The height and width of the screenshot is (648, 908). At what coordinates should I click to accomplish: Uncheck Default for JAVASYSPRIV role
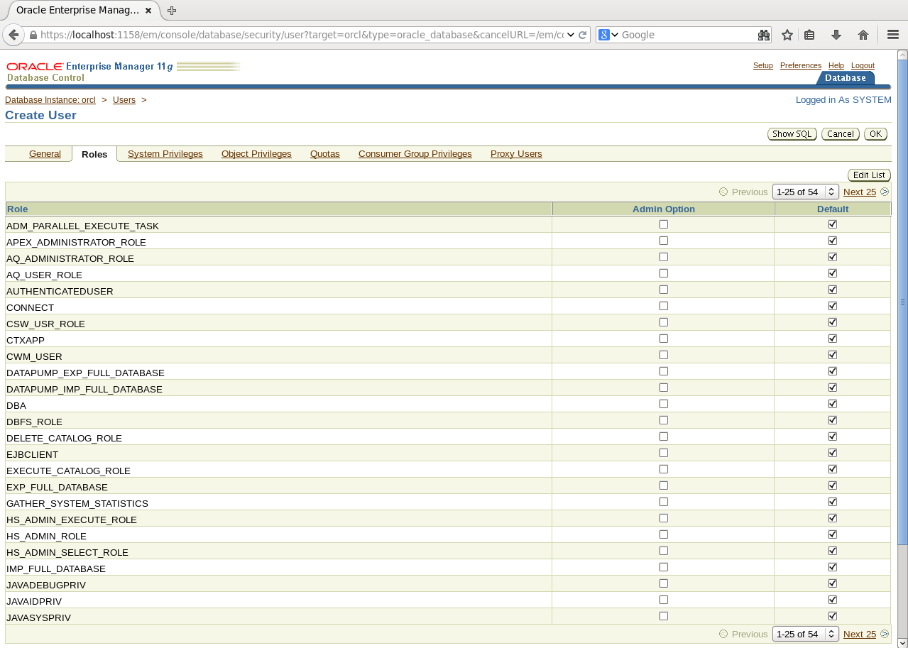tap(833, 616)
